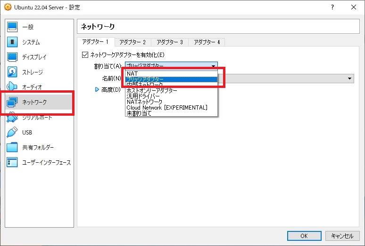This screenshot has height=246, width=365.
Task: Expand the 高度 (Advanced) disclosure triangle
Action: [x=97, y=89]
